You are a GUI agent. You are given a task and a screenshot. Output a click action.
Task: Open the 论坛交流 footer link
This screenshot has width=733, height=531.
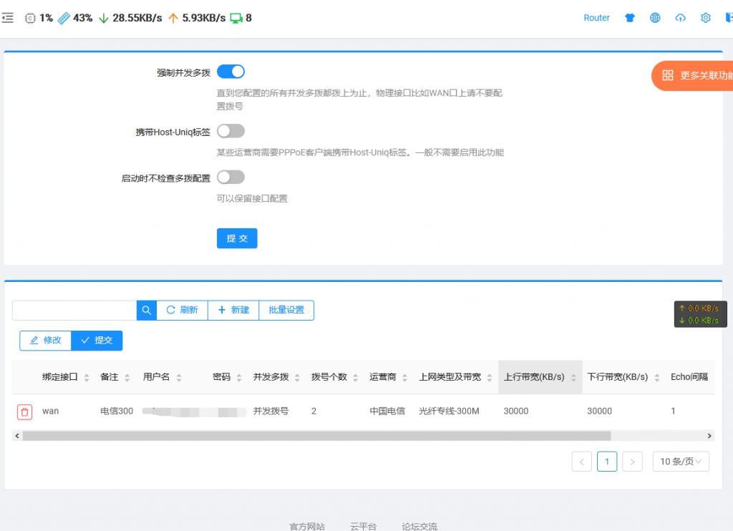tap(419, 526)
